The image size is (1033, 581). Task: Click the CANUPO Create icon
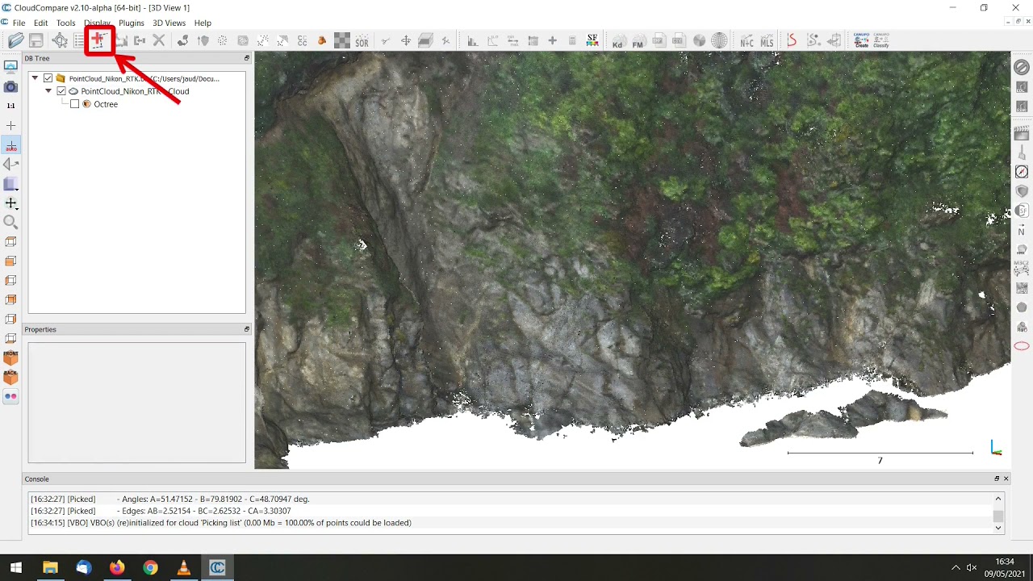[x=861, y=40]
